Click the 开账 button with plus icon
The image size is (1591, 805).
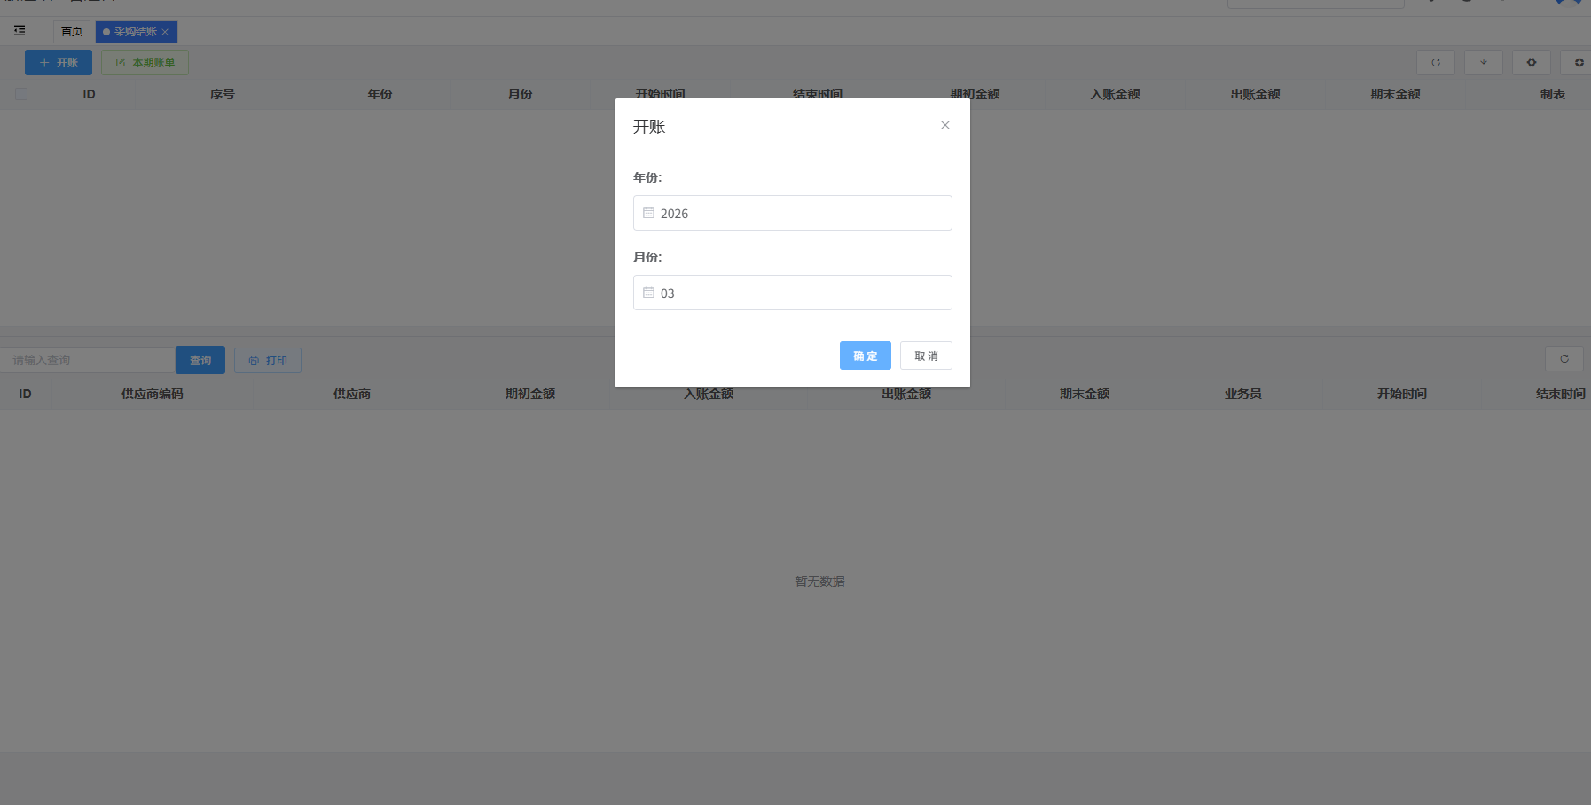point(59,62)
